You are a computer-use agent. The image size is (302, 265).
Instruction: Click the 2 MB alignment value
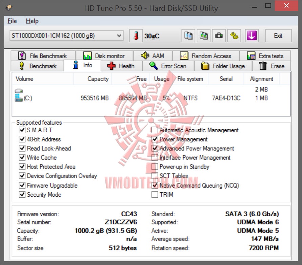coord(261,89)
